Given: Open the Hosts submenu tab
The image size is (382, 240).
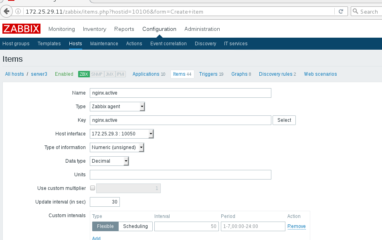Looking at the screenshot, I should tap(75, 44).
